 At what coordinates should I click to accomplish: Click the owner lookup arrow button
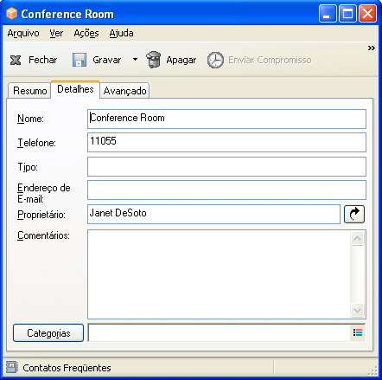tap(354, 214)
